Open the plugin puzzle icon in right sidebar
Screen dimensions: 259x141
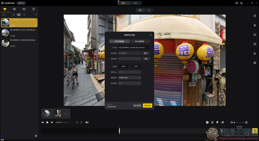pos(255,25)
